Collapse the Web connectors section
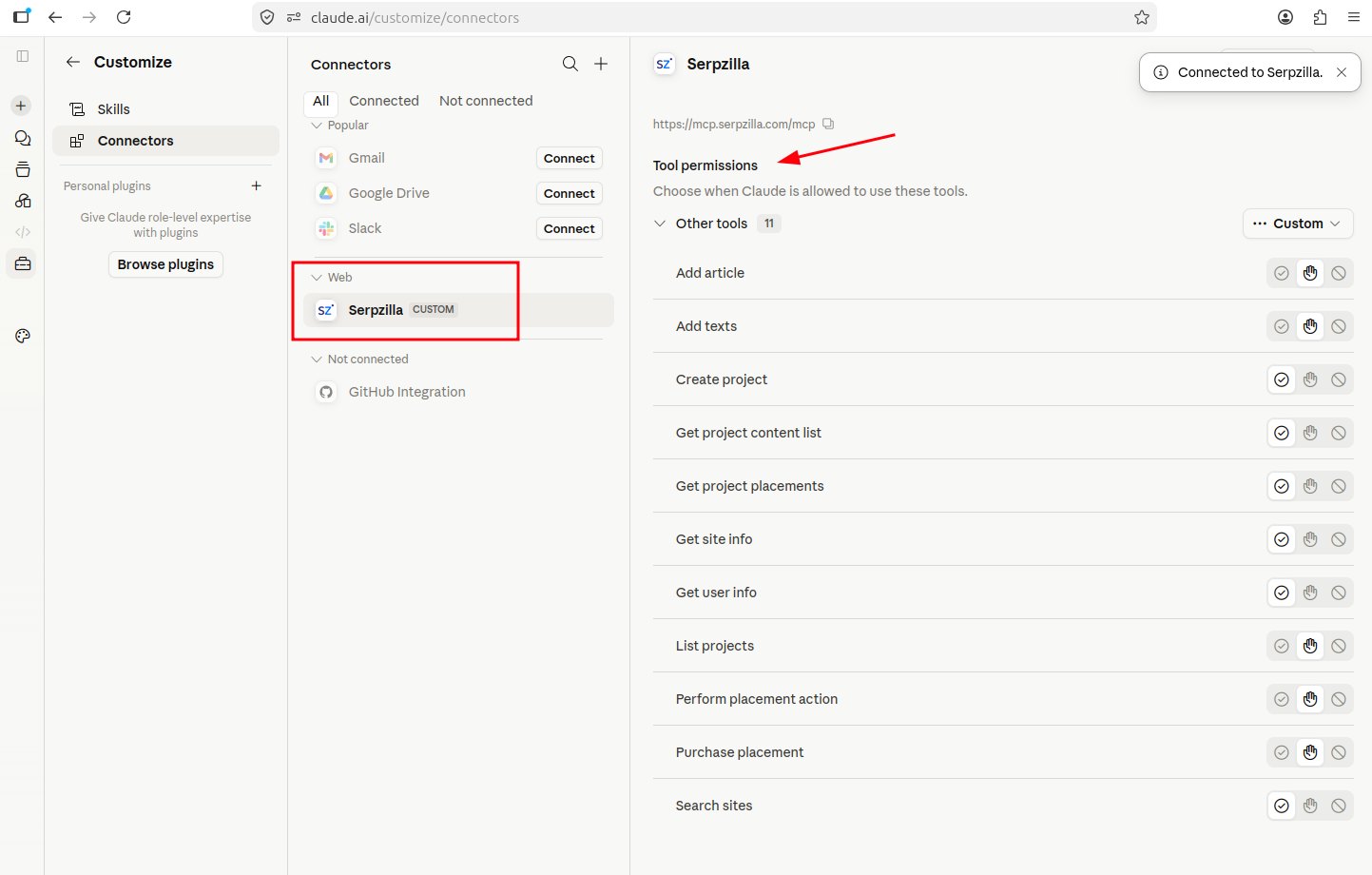 pyautogui.click(x=317, y=278)
